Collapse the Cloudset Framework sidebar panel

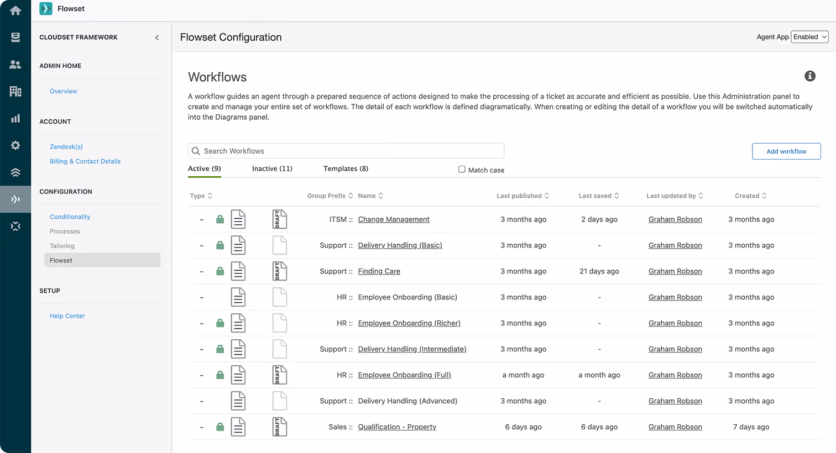[x=157, y=38]
